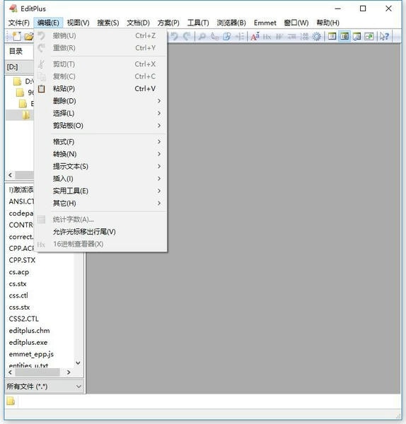This screenshot has width=406, height=424.
Task: Click the Open file folder toolbar icon
Action: click(x=29, y=36)
